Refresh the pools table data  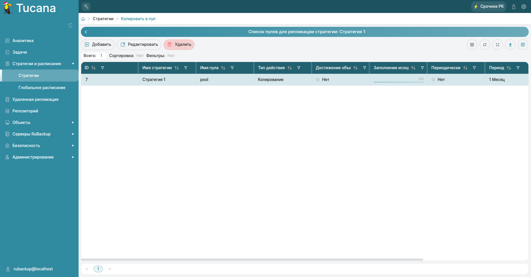click(x=485, y=45)
